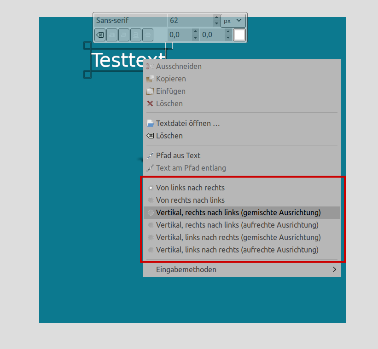
Task: Increase first 0,0 offset value
Action: (x=196, y=32)
